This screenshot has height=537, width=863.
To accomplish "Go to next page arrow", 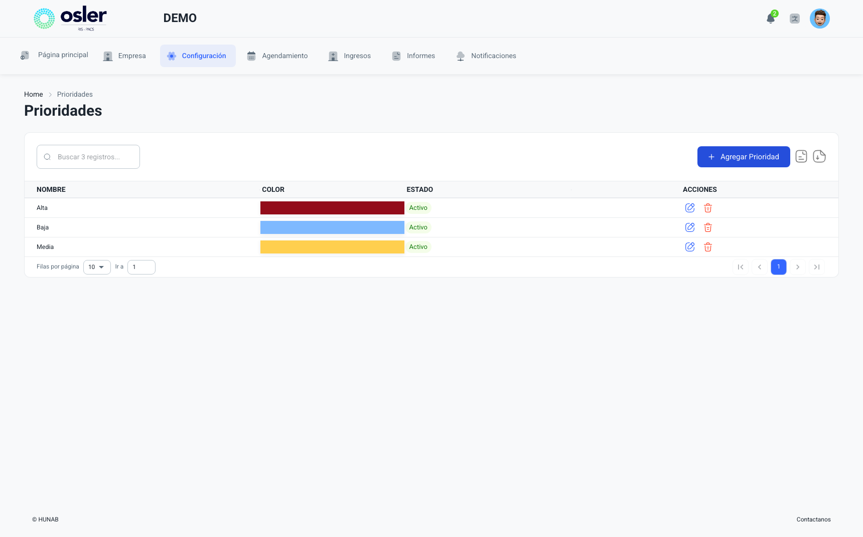I will 798,267.
